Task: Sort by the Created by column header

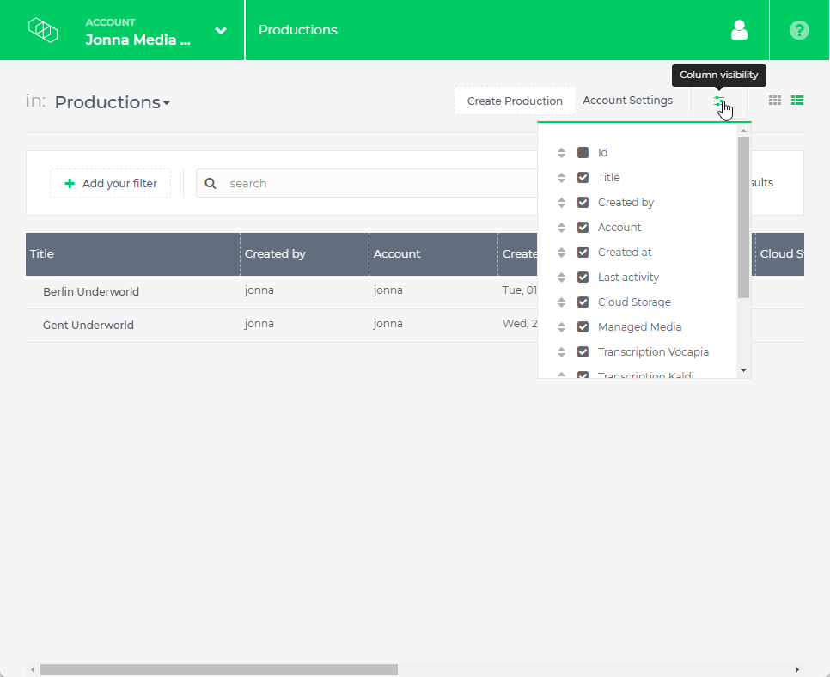Action: pyautogui.click(x=304, y=254)
